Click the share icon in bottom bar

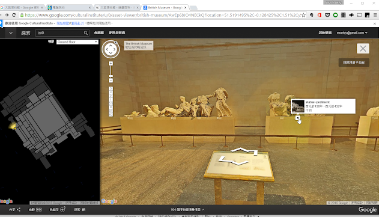click(x=19, y=210)
